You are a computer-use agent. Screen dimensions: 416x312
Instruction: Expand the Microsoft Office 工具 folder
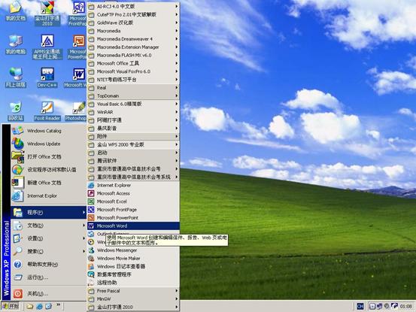pyautogui.click(x=133, y=63)
